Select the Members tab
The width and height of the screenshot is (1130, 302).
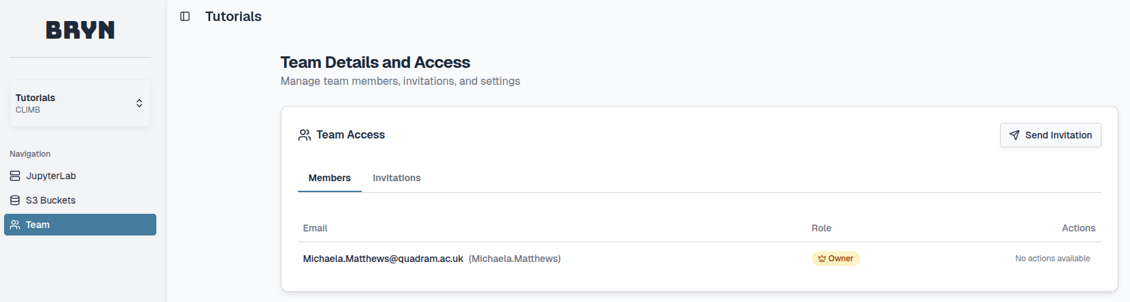330,178
